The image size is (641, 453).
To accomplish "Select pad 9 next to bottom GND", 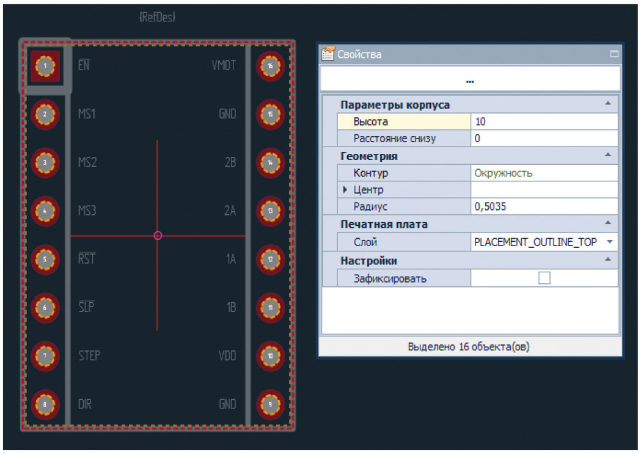I will point(270,405).
